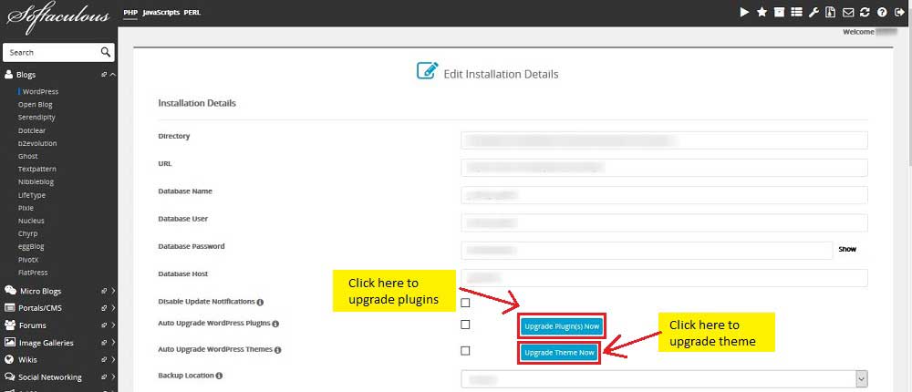Viewport: 912px width, 392px height.
Task: Expand the Image Galleries category arrow
Action: [113, 343]
